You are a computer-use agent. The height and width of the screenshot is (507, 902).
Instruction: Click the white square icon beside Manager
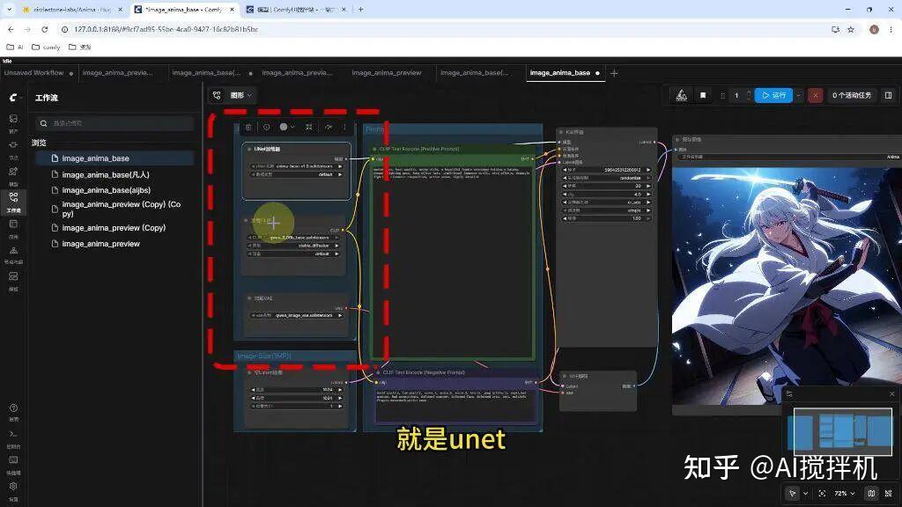[x=703, y=95]
